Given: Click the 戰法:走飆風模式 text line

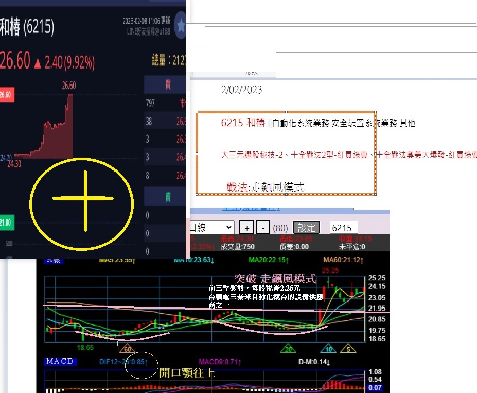Looking at the screenshot, I should (265, 187).
